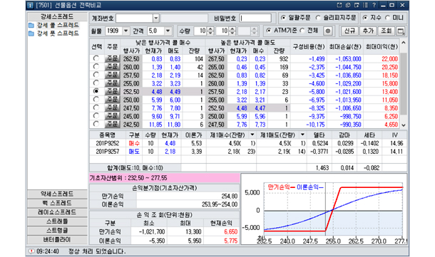The image size is (435, 257).
Task: Click the pie chart icon in title bar
Action: coord(348,5)
